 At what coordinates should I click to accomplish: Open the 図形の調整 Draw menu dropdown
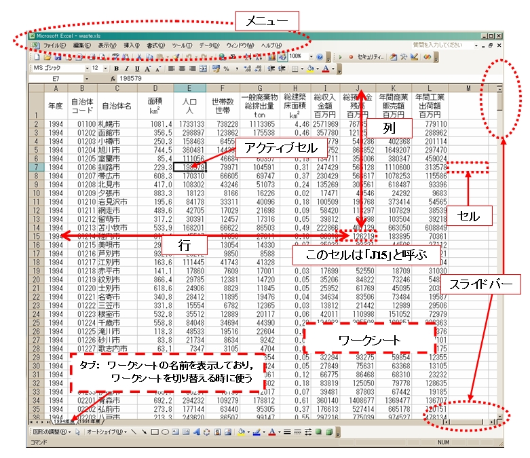point(52,432)
